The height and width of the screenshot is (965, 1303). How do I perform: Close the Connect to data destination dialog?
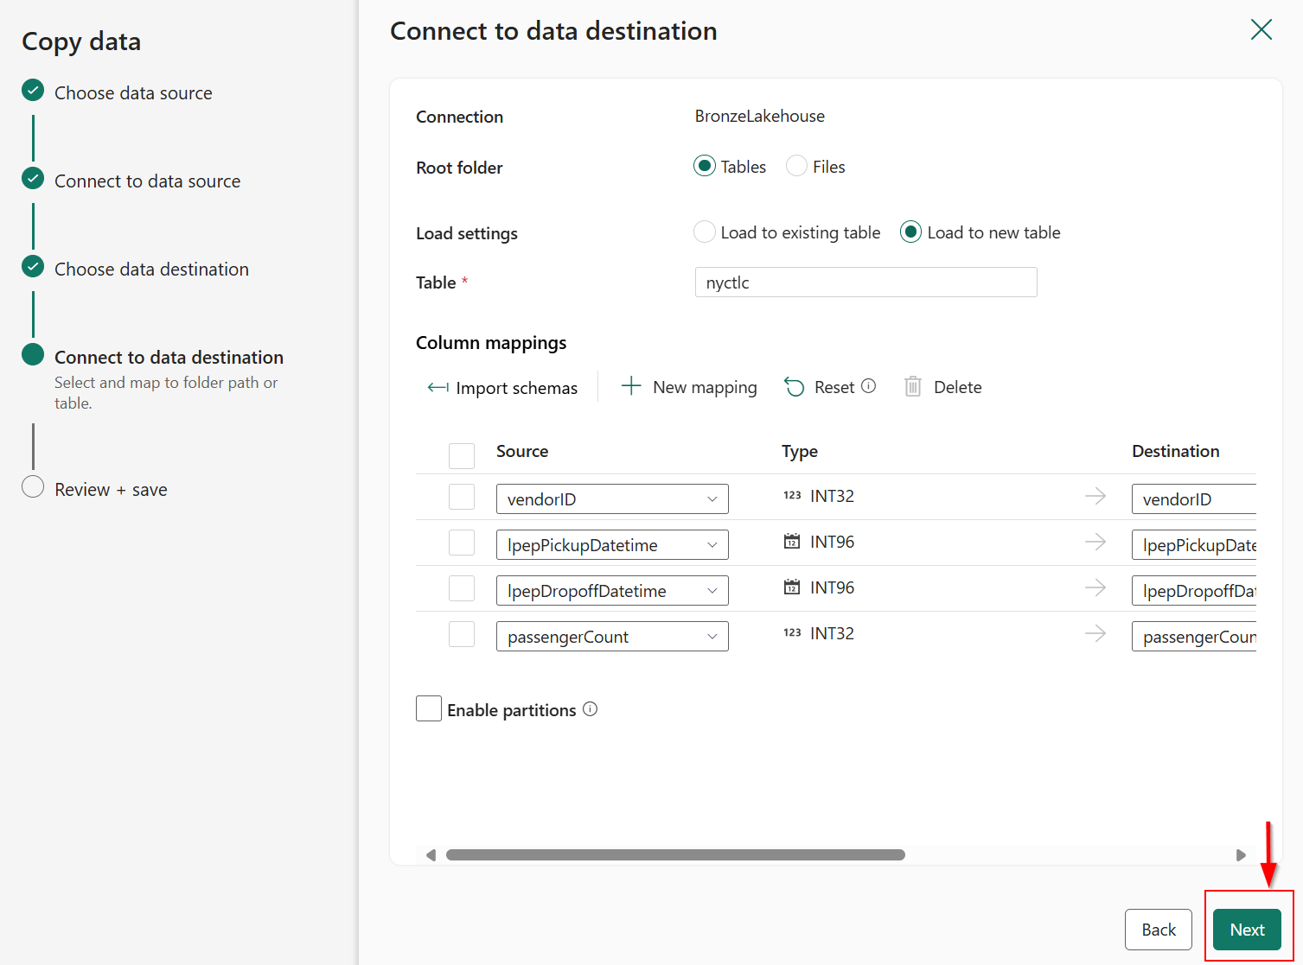click(1261, 29)
